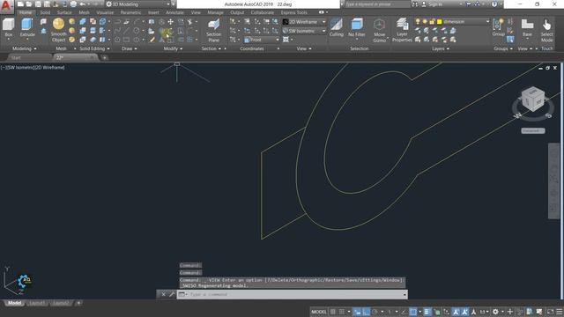Viewport: 564px width, 317px height.
Task: Click the Save icon in quick access toolbar
Action: pyautogui.click(x=38, y=4)
